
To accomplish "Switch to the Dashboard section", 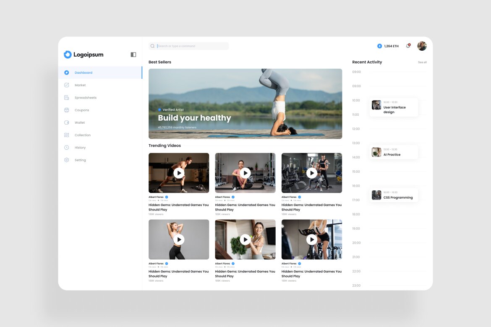I will click(x=83, y=73).
